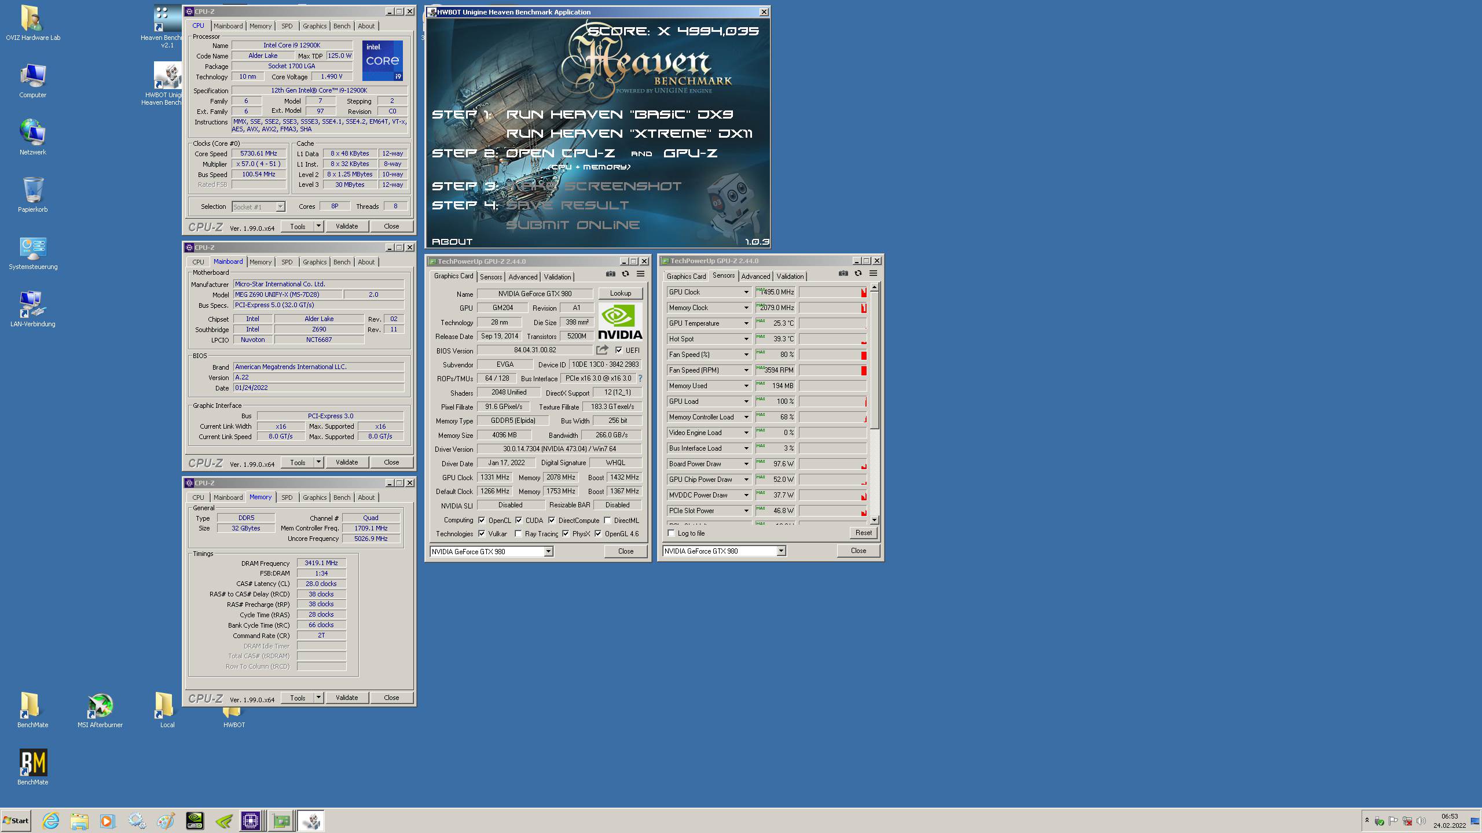Open NVIDIA Control Panel taskbar icon
1482x833 pixels.
tap(195, 821)
